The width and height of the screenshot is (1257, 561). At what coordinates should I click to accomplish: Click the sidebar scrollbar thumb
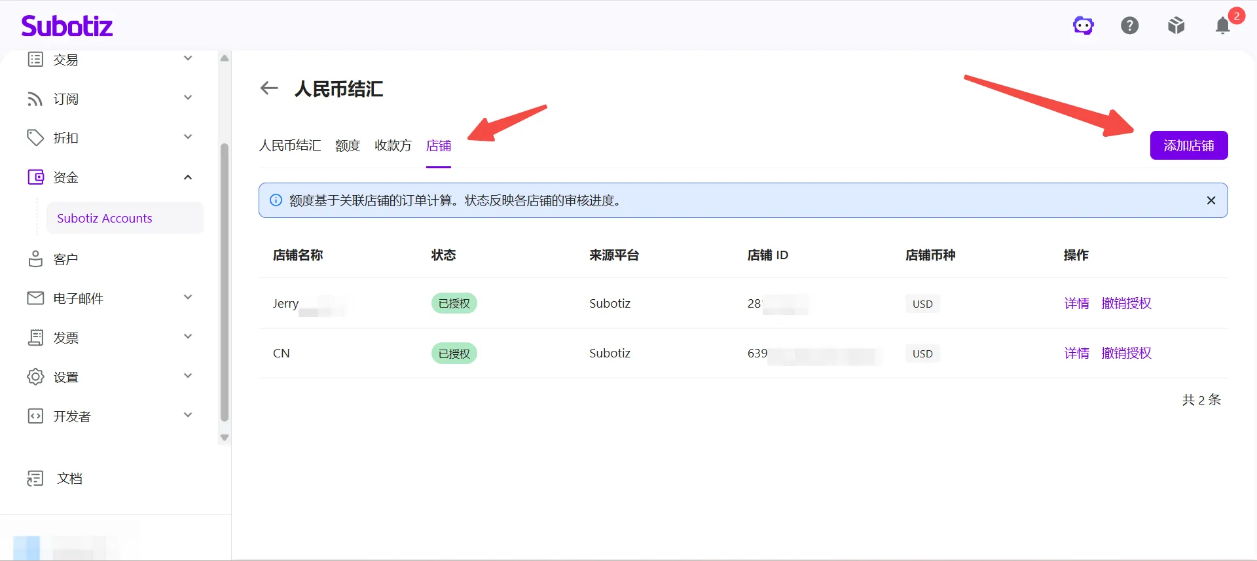[225, 281]
